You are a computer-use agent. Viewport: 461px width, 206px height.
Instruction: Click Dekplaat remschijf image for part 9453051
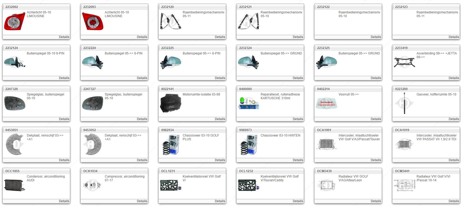(15, 145)
